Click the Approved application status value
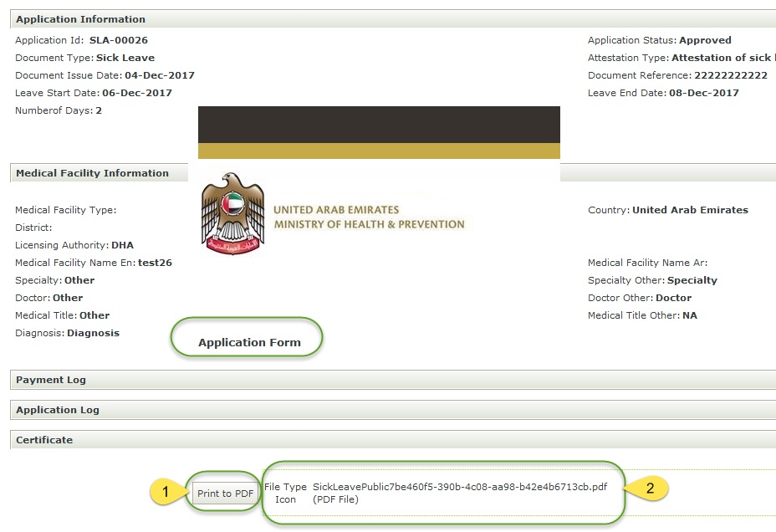The width and height of the screenshot is (776, 532). [705, 40]
